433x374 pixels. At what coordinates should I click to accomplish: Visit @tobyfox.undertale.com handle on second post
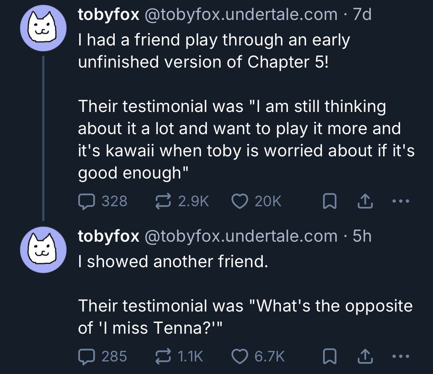240,236
